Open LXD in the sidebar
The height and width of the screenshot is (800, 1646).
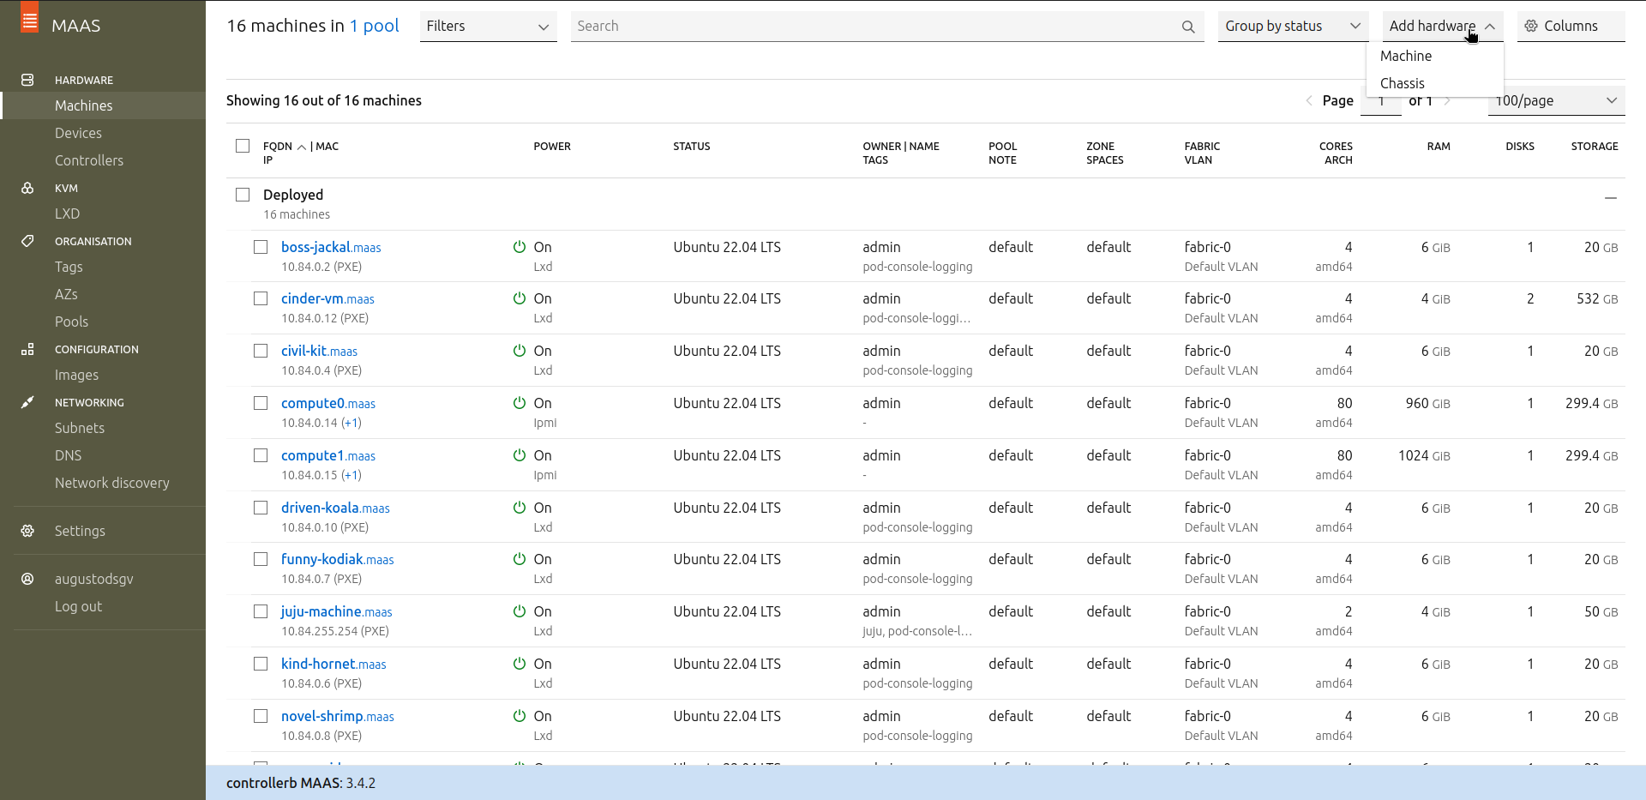67,214
